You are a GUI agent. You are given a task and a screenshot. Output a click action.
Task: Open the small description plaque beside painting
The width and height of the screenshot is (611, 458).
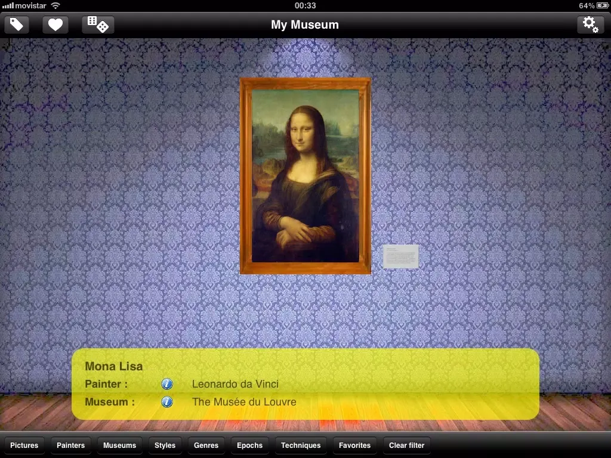click(x=400, y=256)
